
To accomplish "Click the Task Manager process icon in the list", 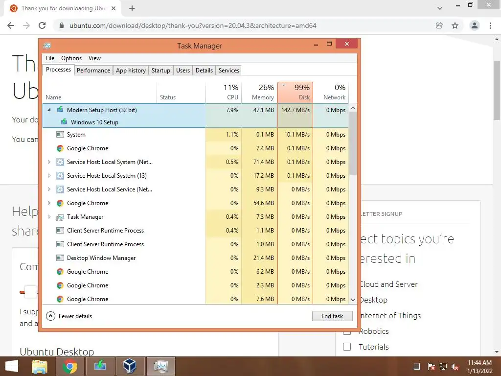I will [60, 217].
